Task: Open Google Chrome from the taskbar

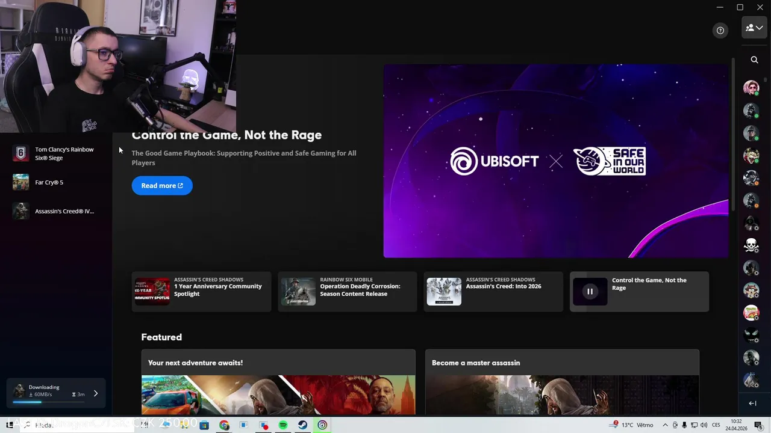Action: [x=224, y=425]
